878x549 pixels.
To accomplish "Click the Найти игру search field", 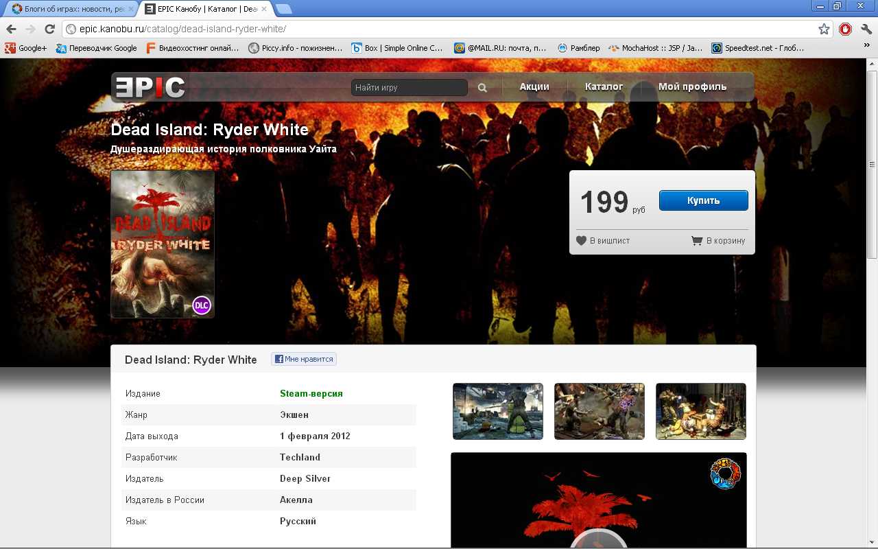I will pyautogui.click(x=409, y=87).
